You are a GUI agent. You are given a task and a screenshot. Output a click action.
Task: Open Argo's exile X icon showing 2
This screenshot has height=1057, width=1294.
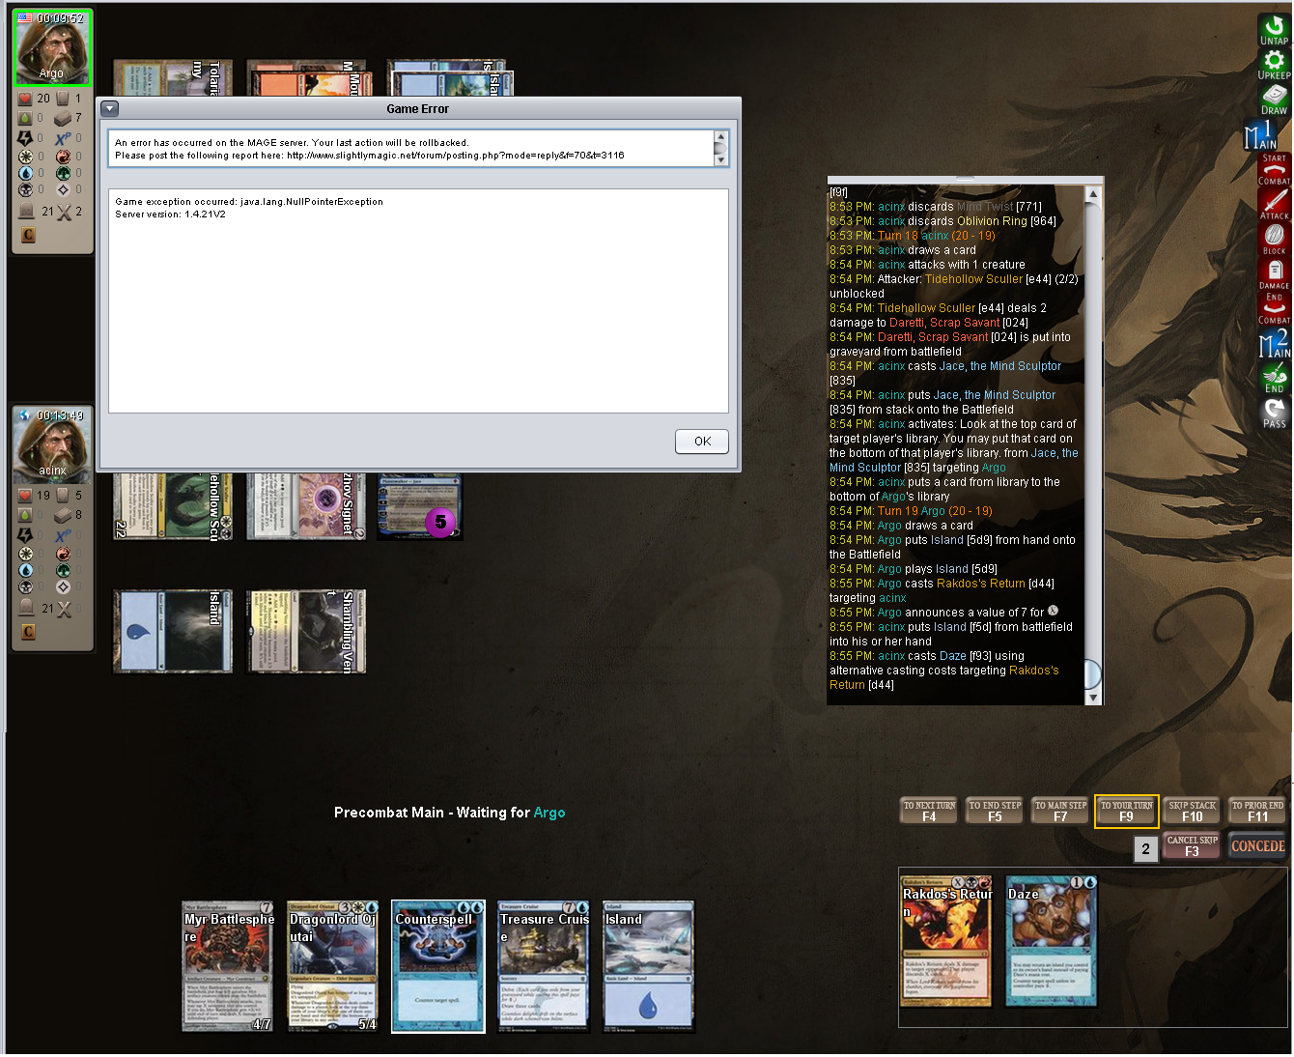pyautogui.click(x=64, y=212)
